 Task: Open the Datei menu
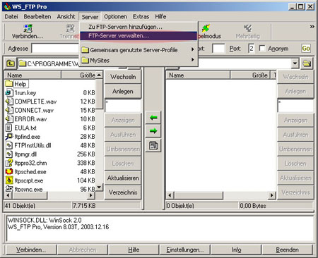click(x=11, y=17)
